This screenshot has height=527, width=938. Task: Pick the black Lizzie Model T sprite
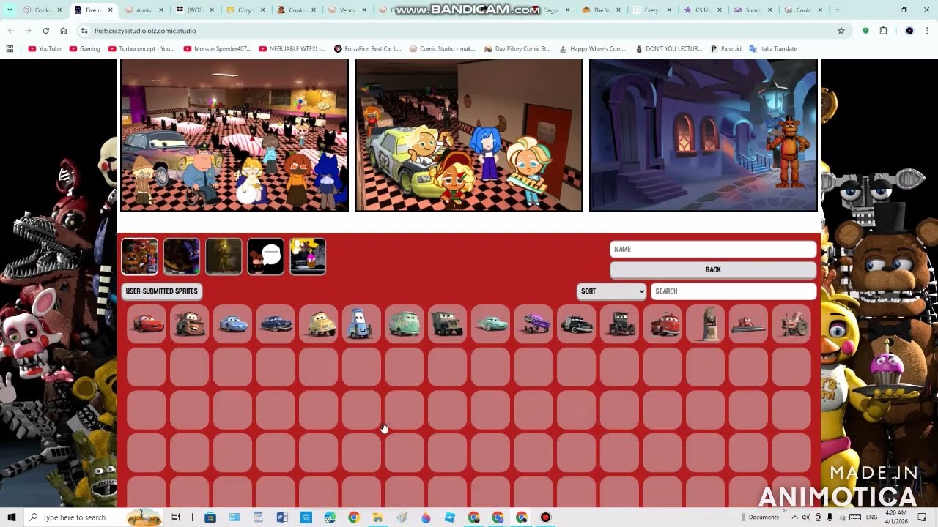pyautogui.click(x=619, y=324)
